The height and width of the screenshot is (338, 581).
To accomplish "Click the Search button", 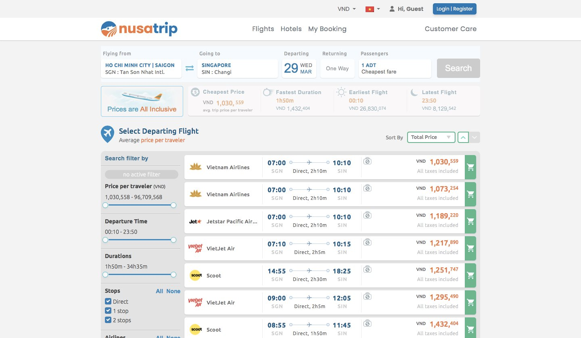I will (458, 68).
